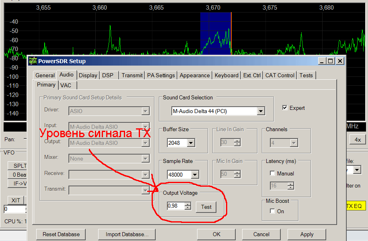The image size is (368, 241).
Task: Increase Output Voltage with spinner up arrow
Action: tap(188, 204)
